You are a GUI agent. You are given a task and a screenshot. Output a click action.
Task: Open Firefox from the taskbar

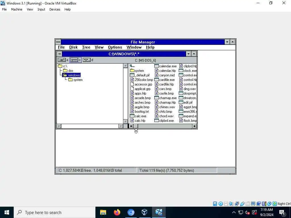117,212
